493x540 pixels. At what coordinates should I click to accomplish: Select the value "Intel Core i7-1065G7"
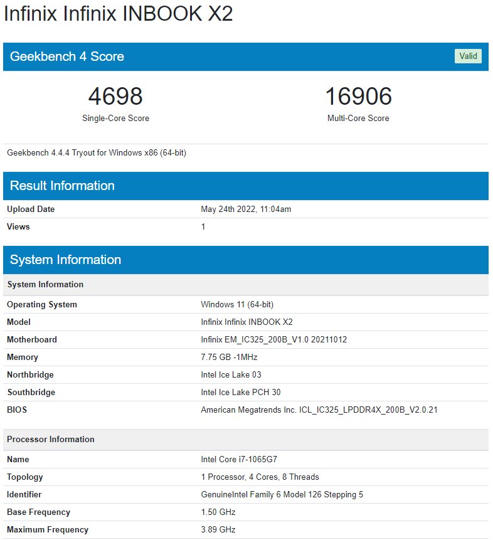(x=239, y=460)
